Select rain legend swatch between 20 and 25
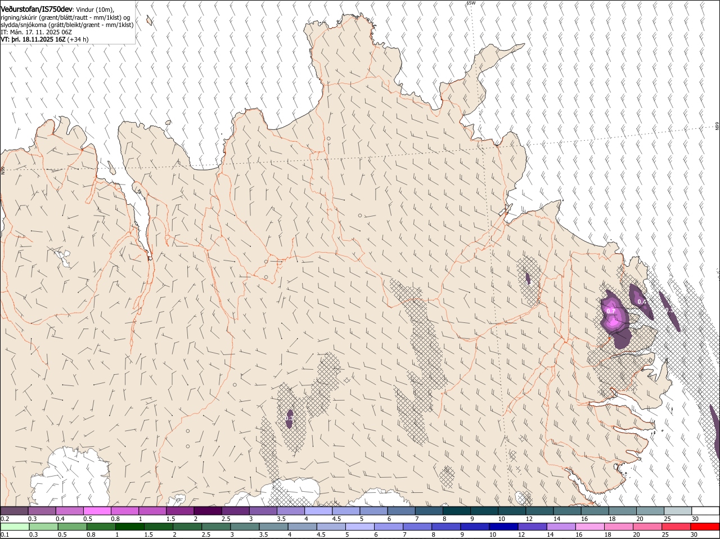The width and height of the screenshot is (720, 539). coord(648,527)
